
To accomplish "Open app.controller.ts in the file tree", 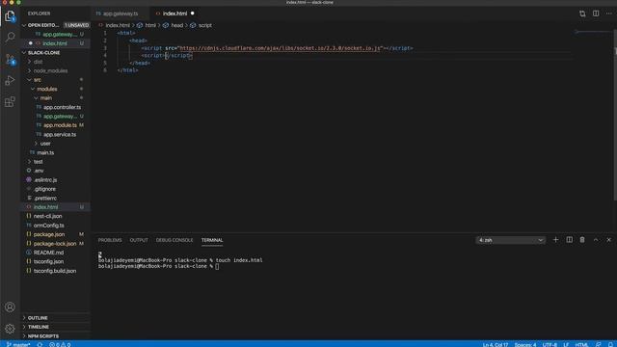I will coord(55,107).
